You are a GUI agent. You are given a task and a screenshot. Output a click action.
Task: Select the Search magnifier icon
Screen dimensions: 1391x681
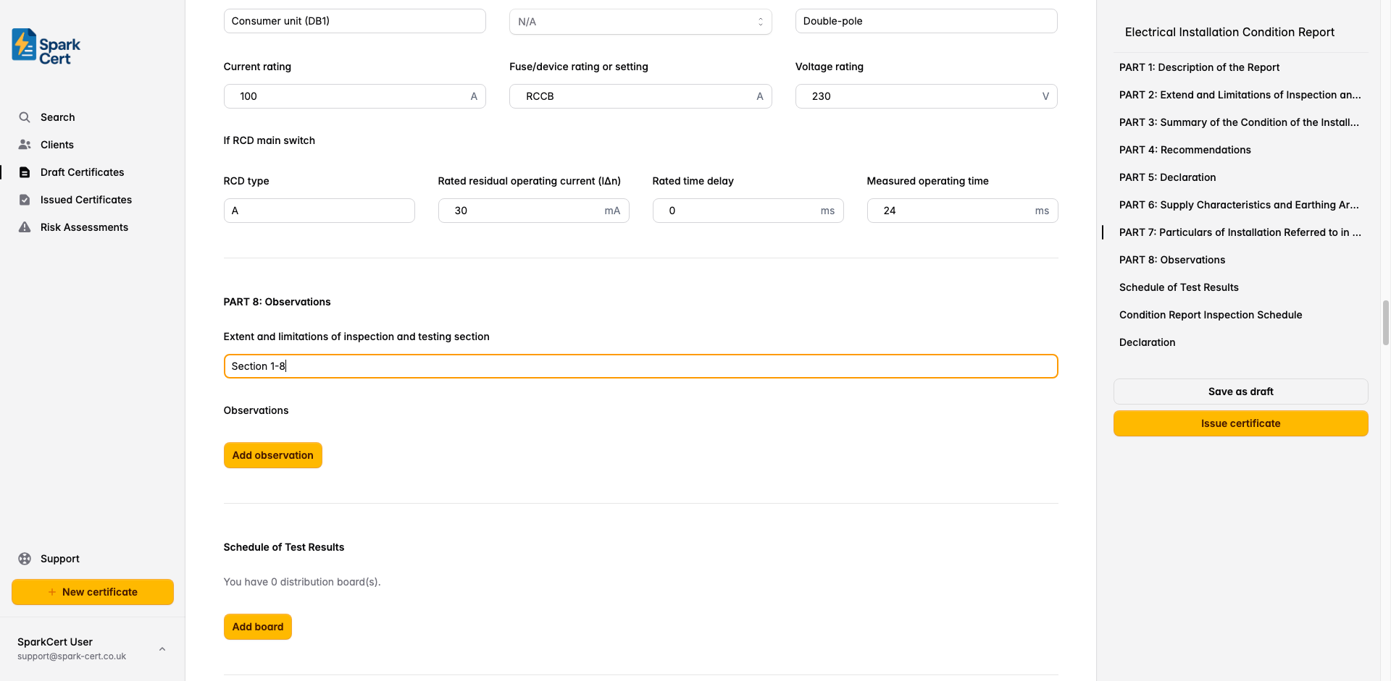(x=25, y=117)
